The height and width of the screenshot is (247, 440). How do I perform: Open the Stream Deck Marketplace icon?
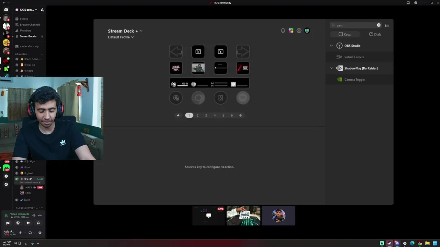point(291,31)
